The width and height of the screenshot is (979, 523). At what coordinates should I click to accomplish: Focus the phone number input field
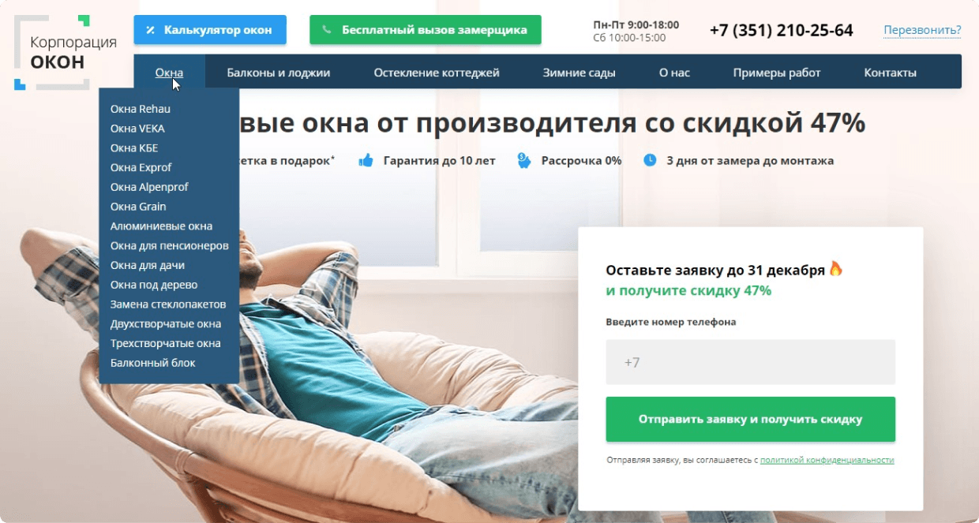tap(750, 362)
